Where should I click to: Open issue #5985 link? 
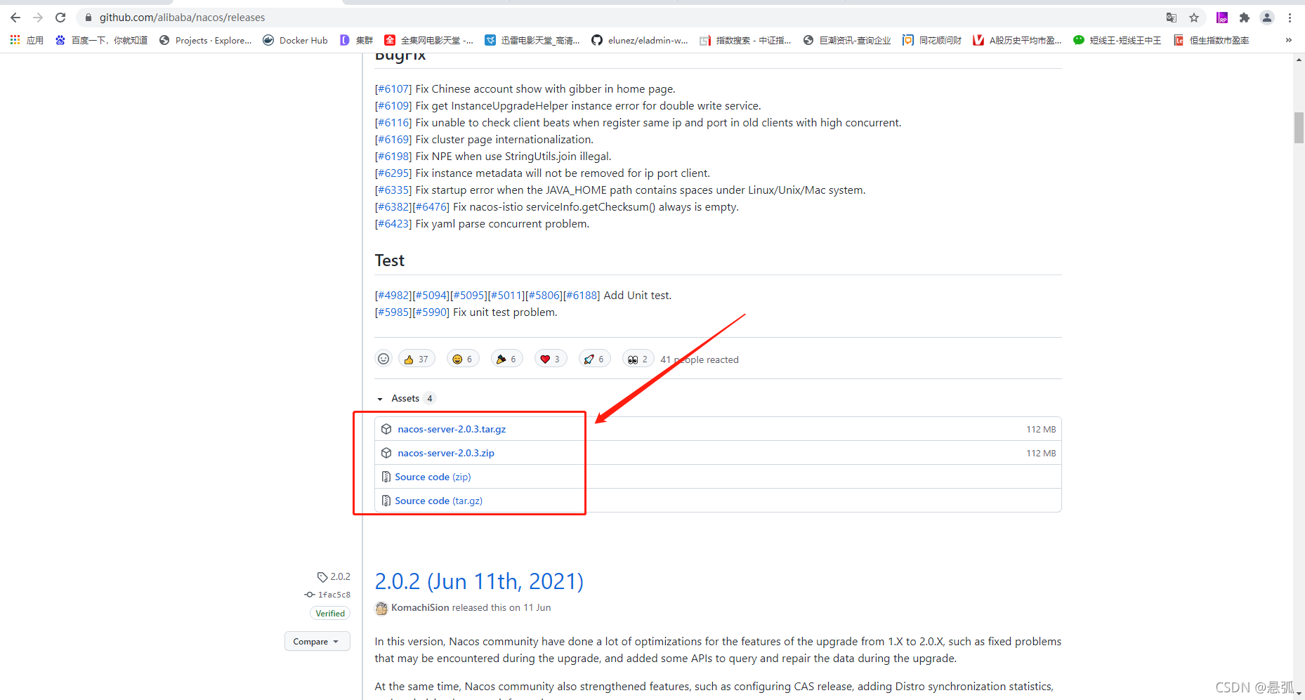(x=393, y=312)
